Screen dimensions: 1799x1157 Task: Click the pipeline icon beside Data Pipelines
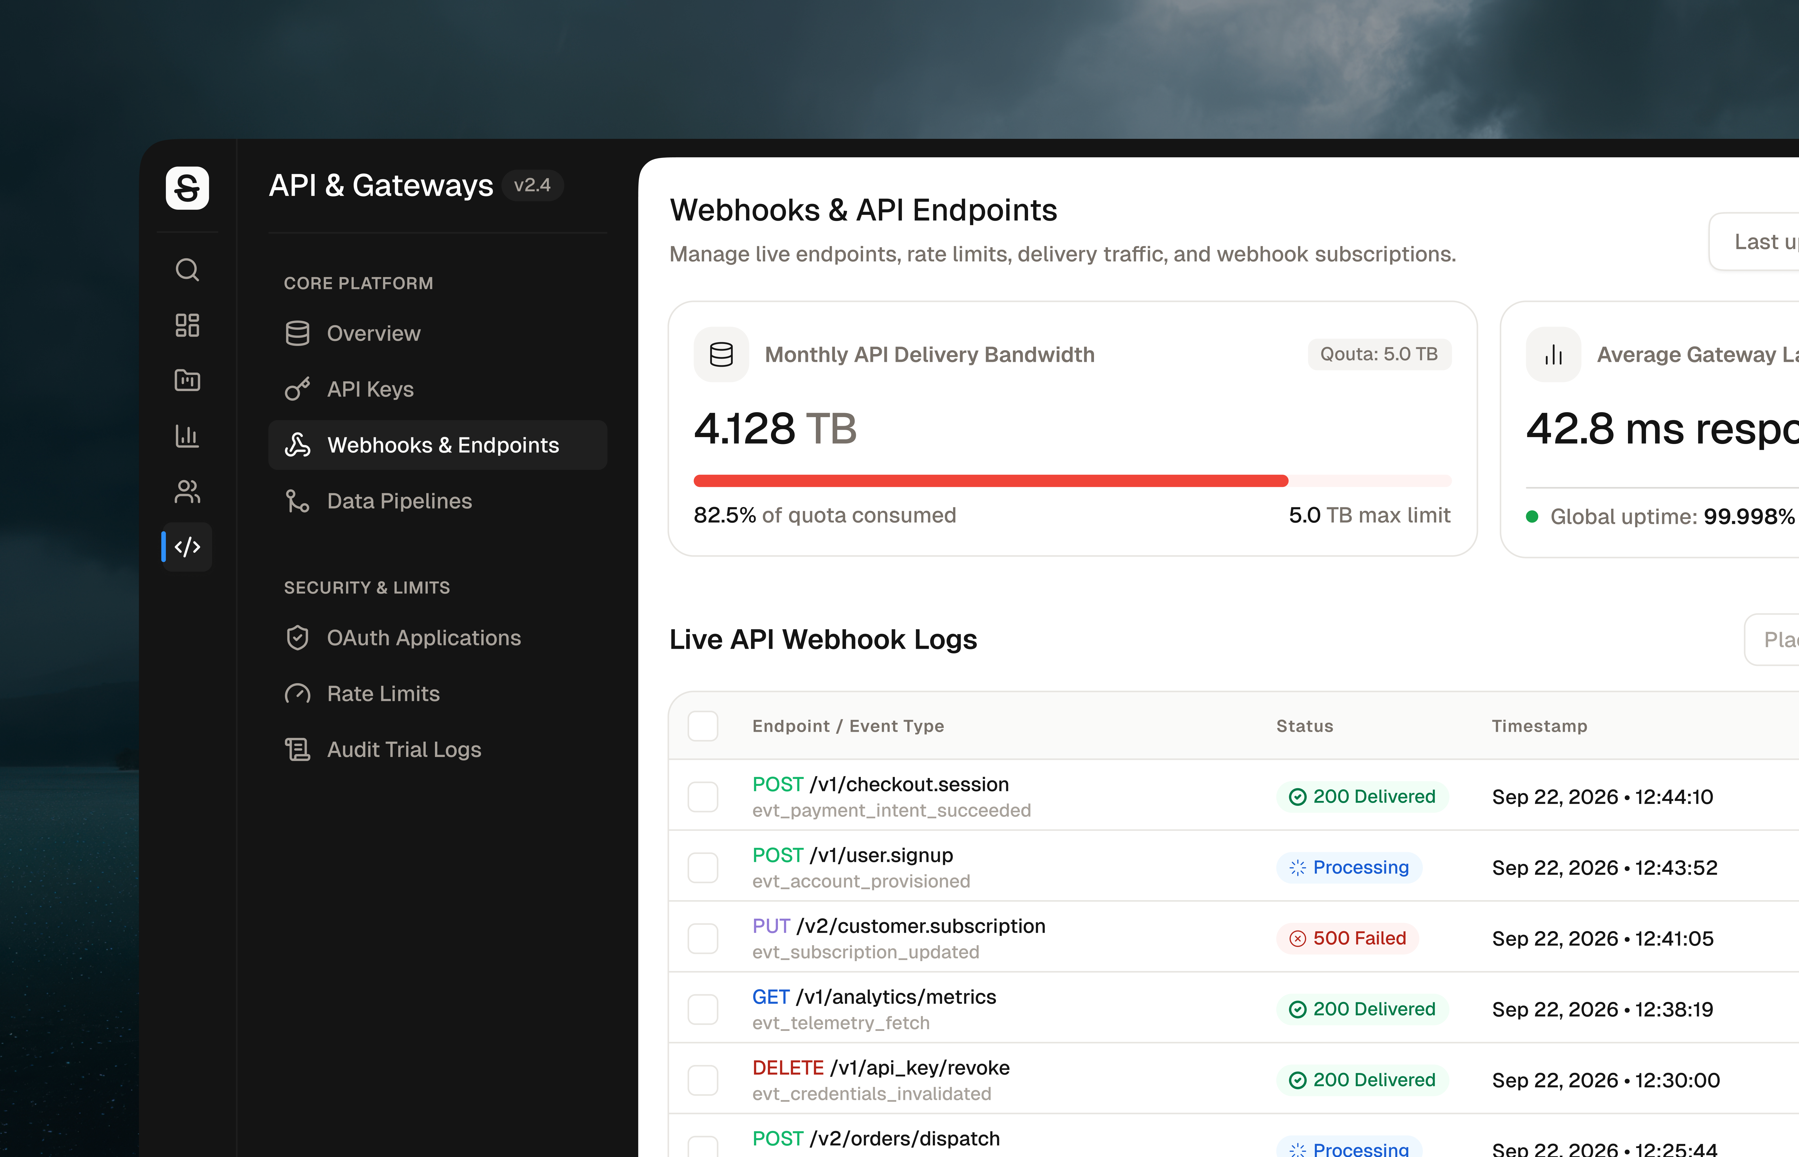(x=298, y=501)
